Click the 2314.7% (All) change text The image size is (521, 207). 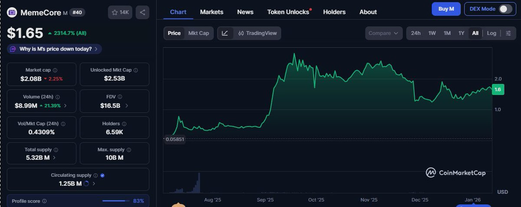click(69, 33)
